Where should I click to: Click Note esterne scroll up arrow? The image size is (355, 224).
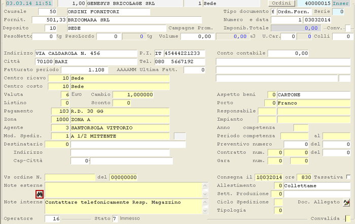point(205,186)
